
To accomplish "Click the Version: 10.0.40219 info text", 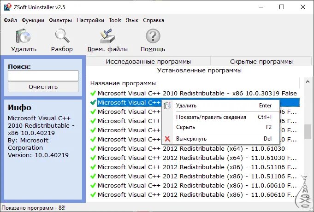I will pos(38,155).
